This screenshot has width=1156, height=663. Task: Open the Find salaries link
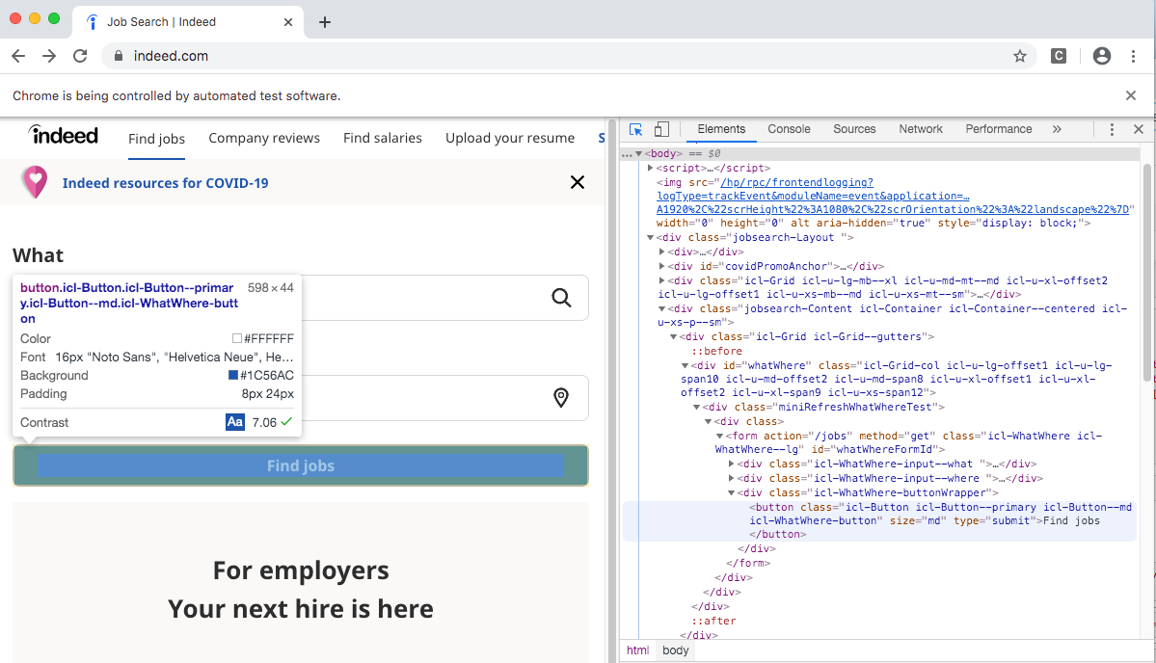click(383, 138)
